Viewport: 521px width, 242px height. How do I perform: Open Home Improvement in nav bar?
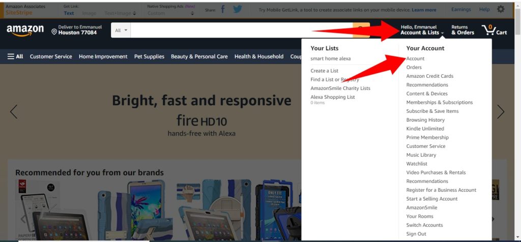tap(103, 56)
